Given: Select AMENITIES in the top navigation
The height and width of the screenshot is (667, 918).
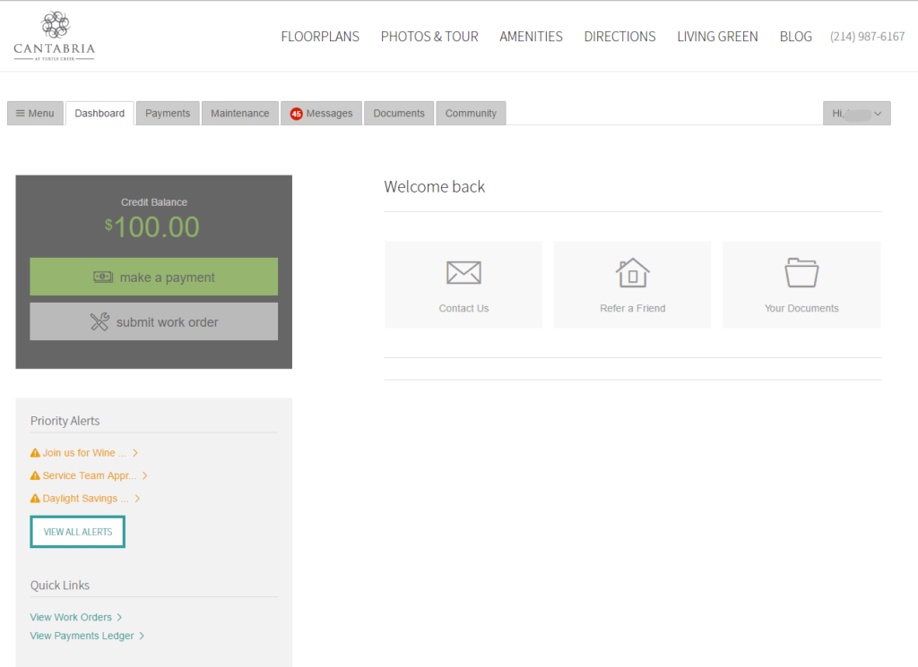Looking at the screenshot, I should 531,37.
